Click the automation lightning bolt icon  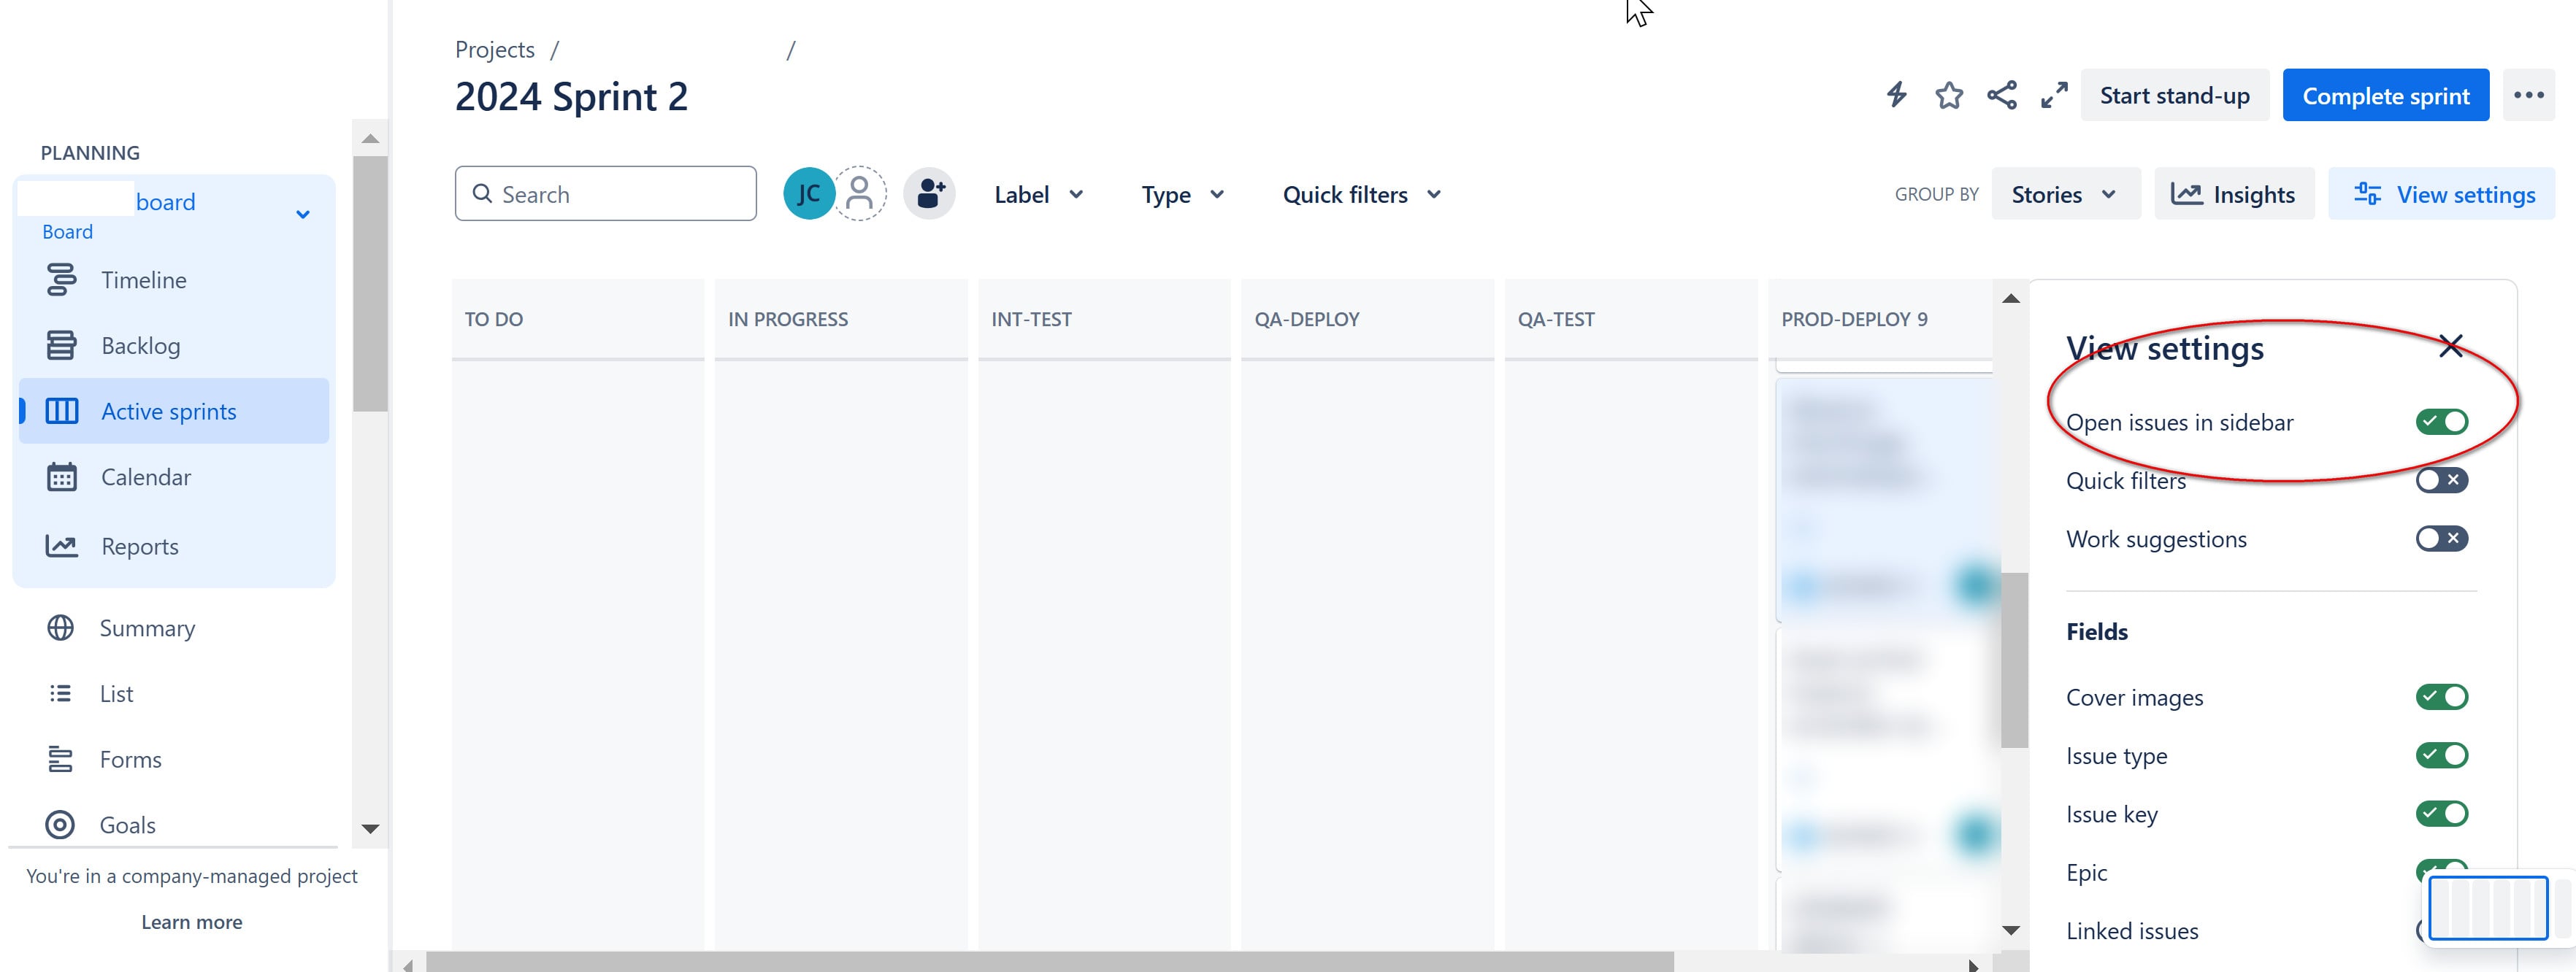pyautogui.click(x=1897, y=95)
